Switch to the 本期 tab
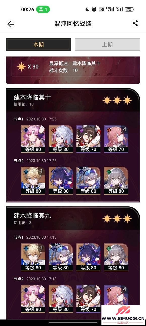 (x=39, y=45)
